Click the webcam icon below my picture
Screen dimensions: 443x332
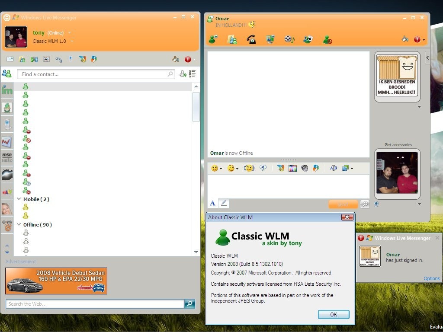click(x=376, y=204)
